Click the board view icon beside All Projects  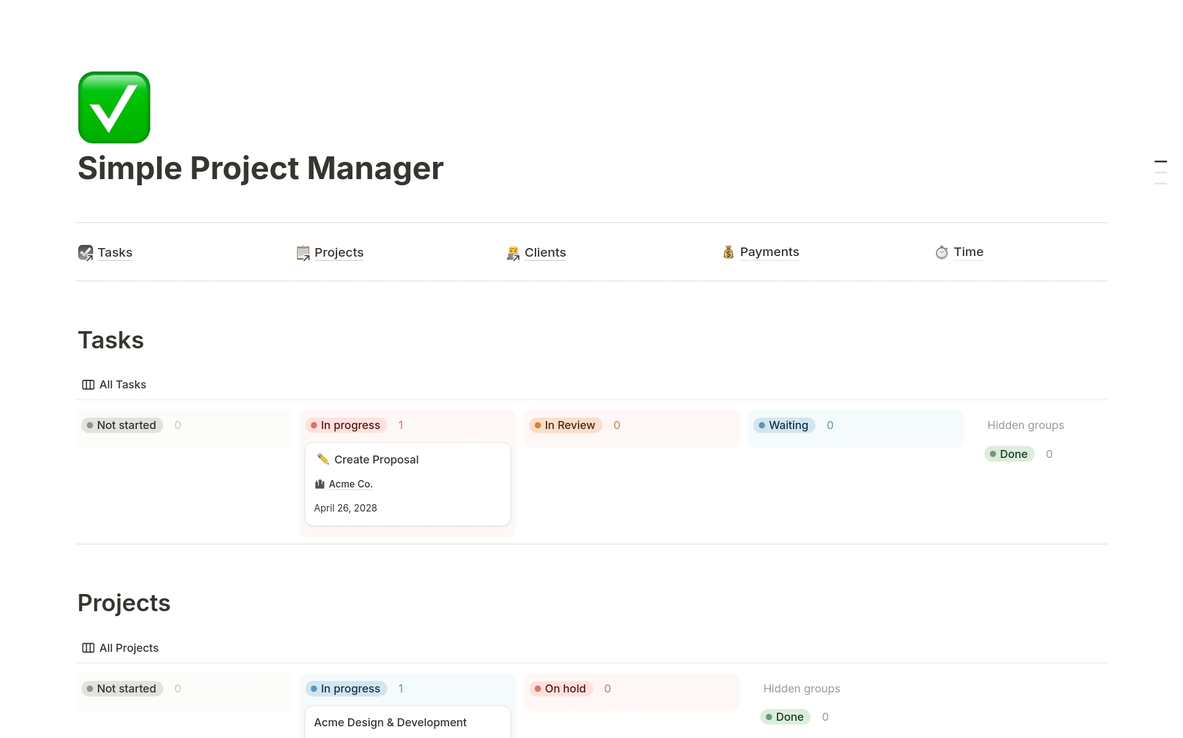click(x=87, y=648)
